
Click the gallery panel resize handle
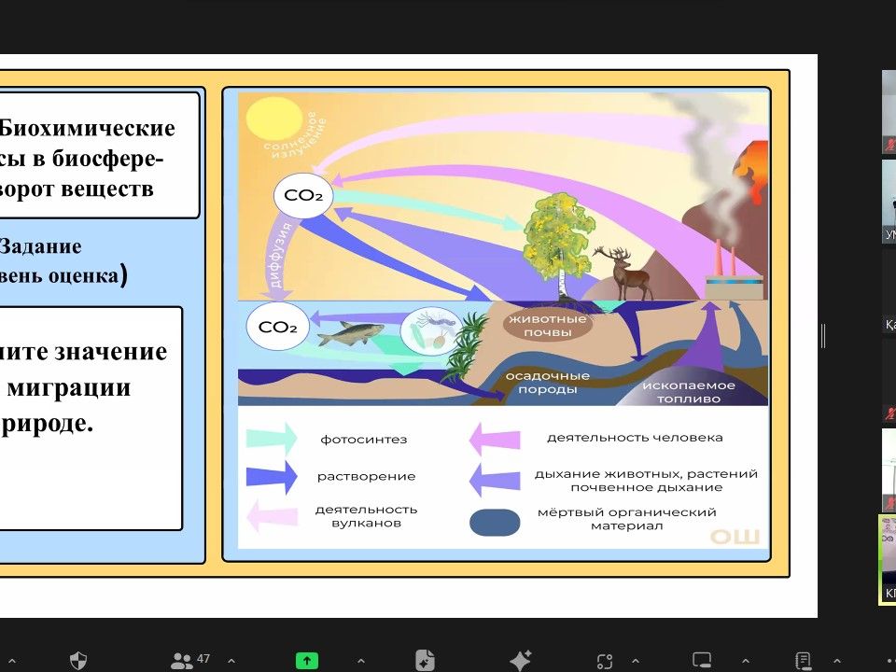pyautogui.click(x=823, y=335)
